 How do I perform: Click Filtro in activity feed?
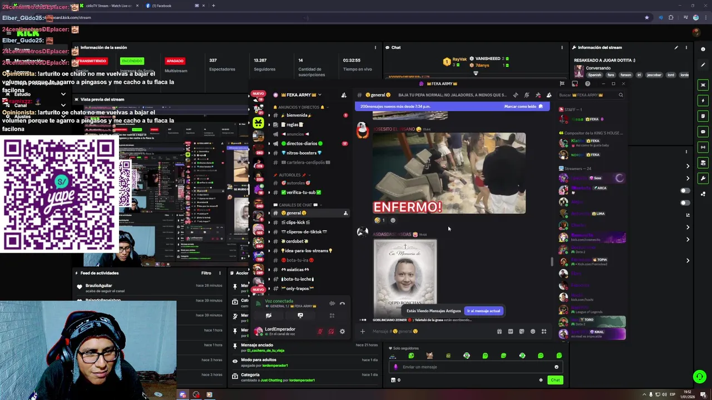[x=206, y=273]
